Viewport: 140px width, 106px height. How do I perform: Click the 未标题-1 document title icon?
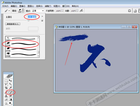tap(57, 27)
